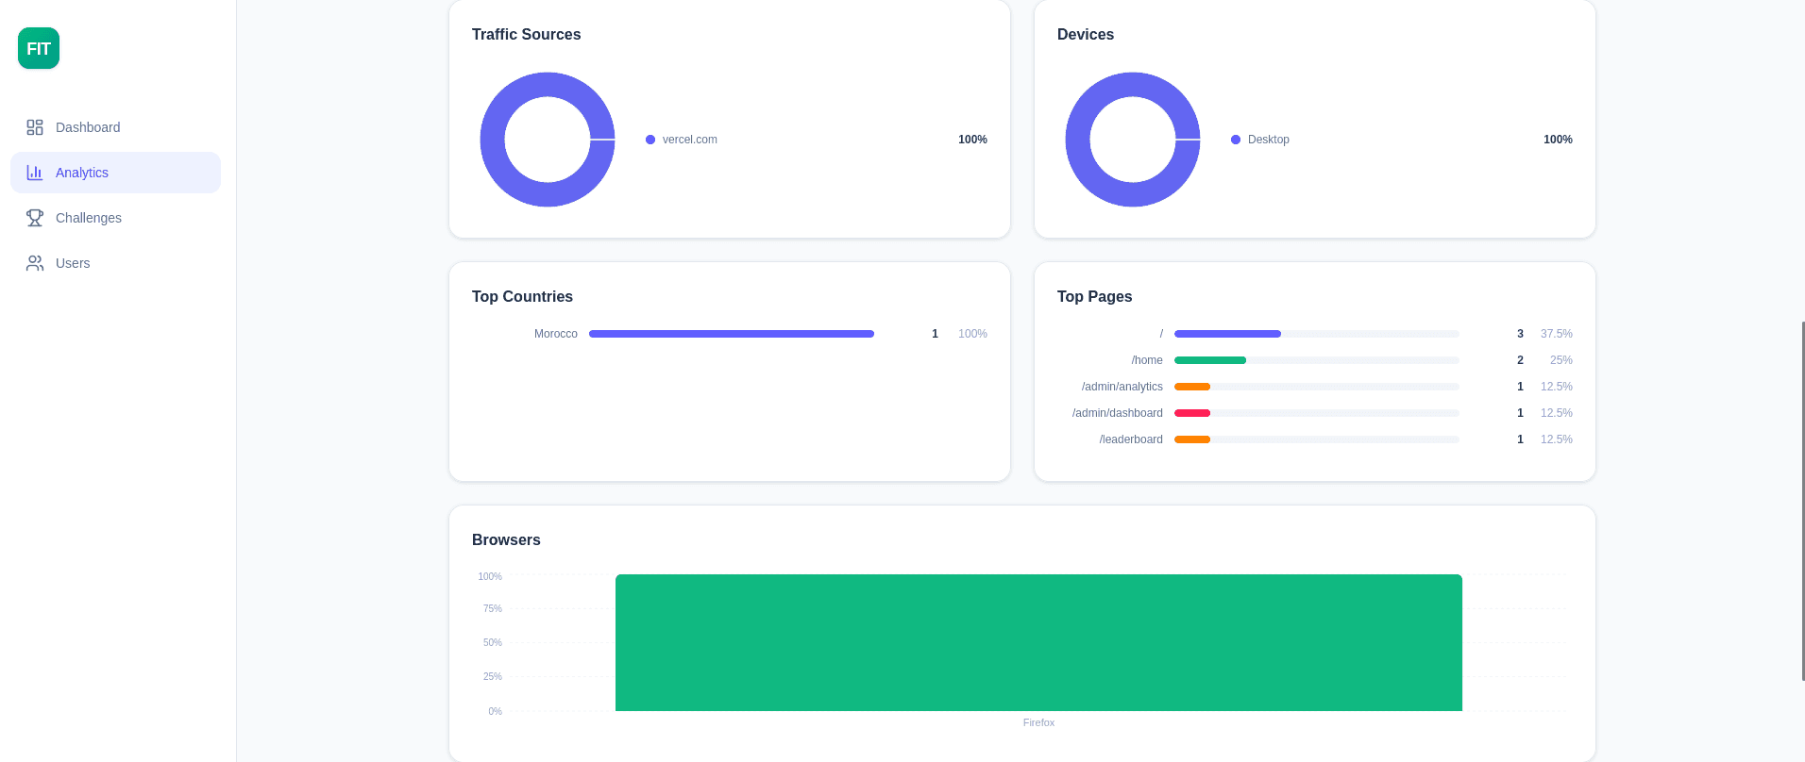Click the "/leaderboard" page label
1805x762 pixels.
coord(1131,439)
